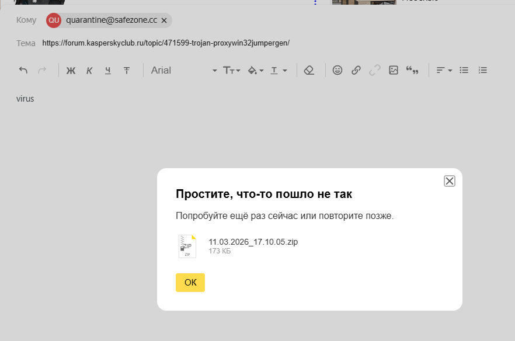Open the font size dropdown

click(x=232, y=70)
